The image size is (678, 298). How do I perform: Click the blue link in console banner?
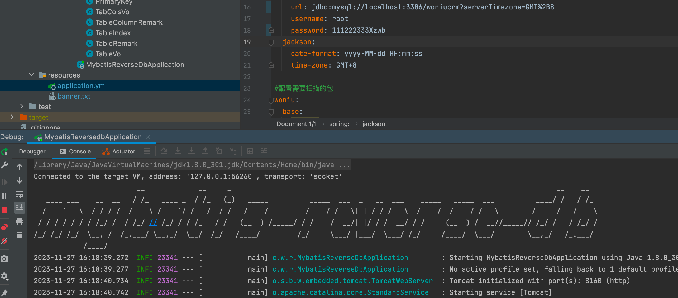click(153, 223)
